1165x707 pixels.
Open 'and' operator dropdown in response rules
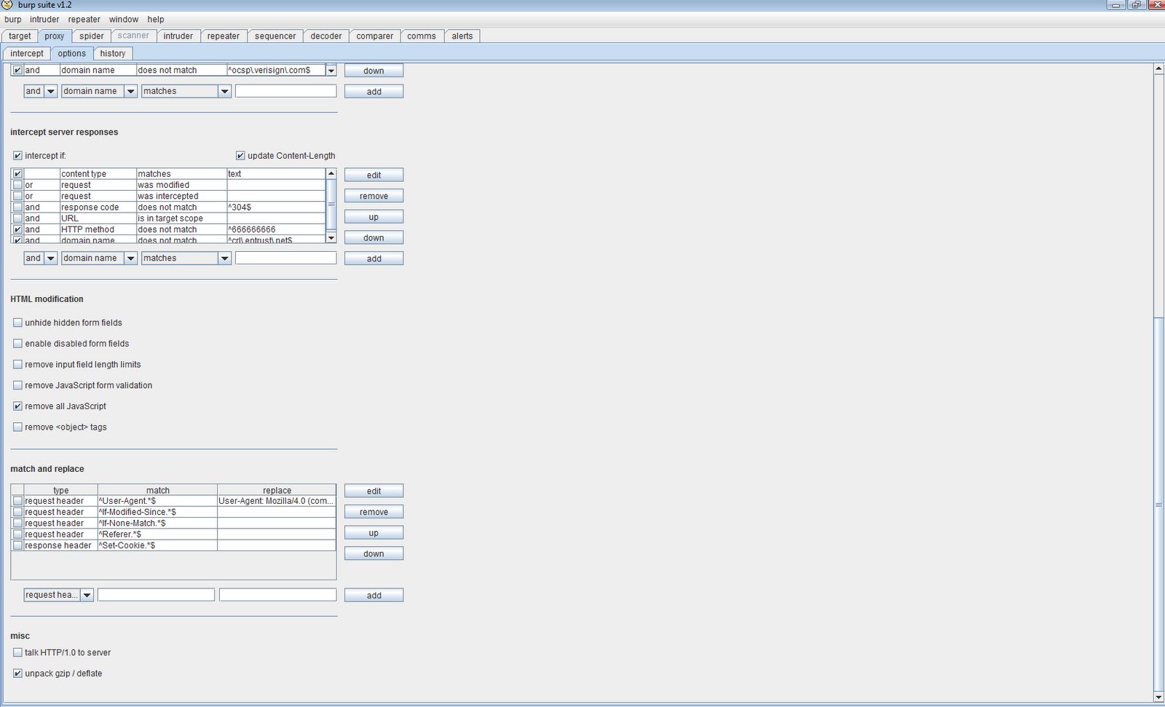[x=50, y=258]
